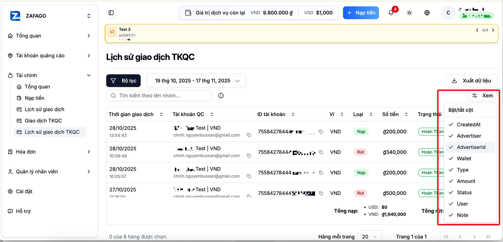Copy account ID in 13:54:43 row

point(321,132)
